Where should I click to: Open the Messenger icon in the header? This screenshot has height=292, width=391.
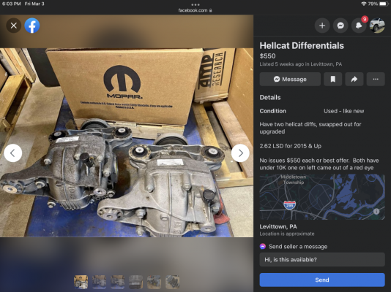(340, 26)
